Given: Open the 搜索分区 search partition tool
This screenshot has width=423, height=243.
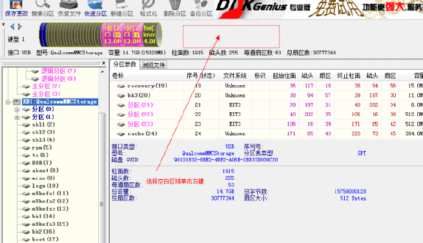Looking at the screenshot, I should click(x=43, y=8).
